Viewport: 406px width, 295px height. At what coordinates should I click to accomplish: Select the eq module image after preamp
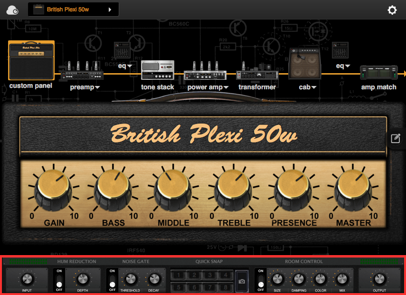coord(122,50)
